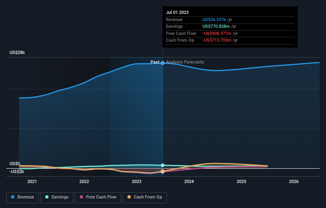The width and height of the screenshot is (326, 208).
Task: Click the orange Cash From Op legend dot
Action: [129, 197]
